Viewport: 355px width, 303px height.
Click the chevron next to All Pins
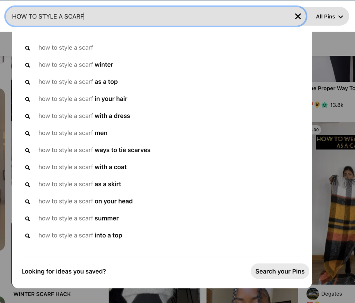[x=340, y=16]
